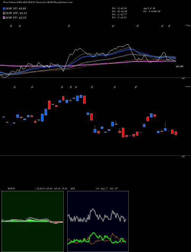This screenshot has width=191, height=252.
Task: Open the ADX indicator chart panel
Action: [98, 221]
